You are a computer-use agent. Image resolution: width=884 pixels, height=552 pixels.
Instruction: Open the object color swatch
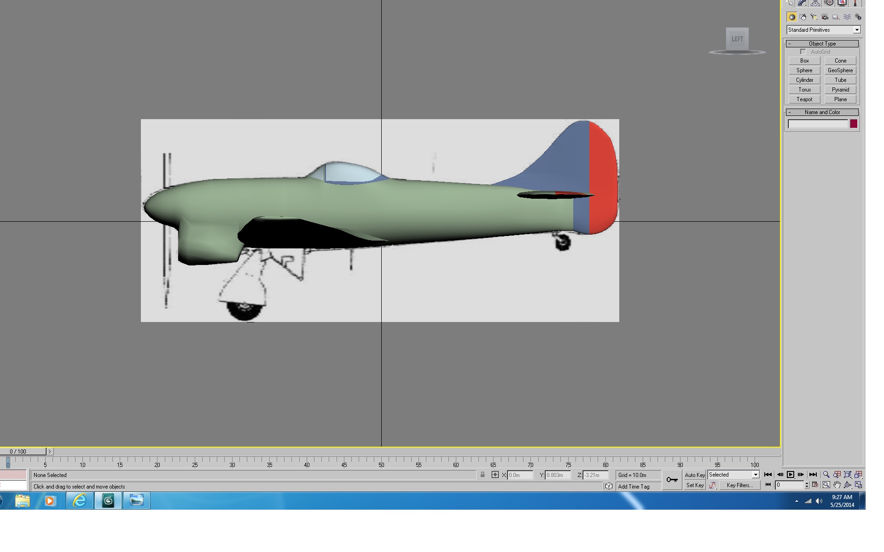854,124
